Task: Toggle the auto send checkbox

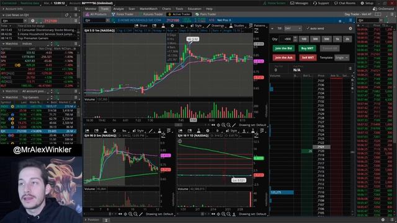Action: pos(308,28)
